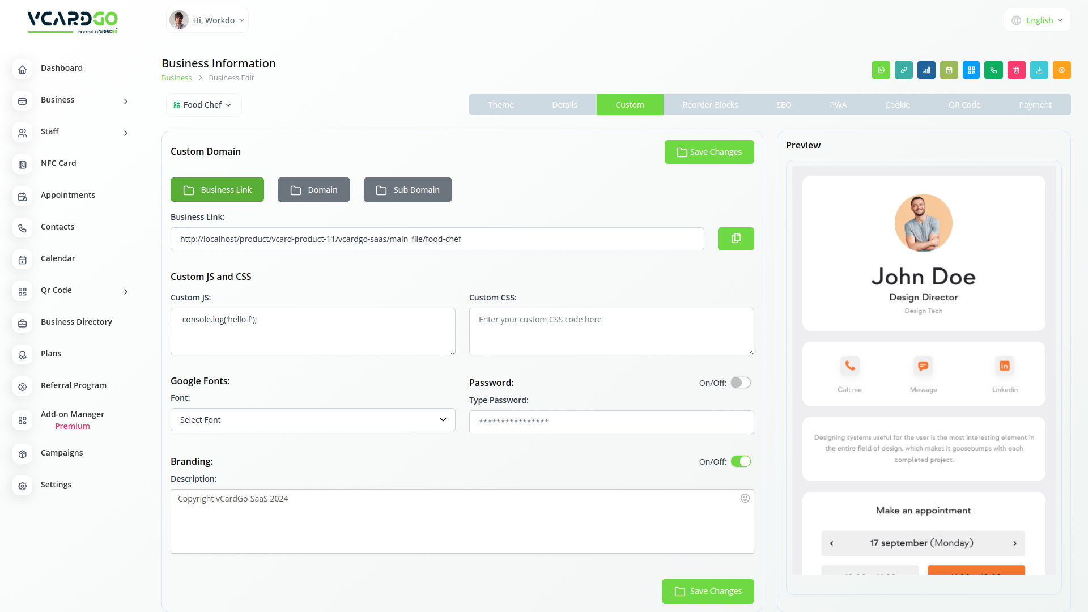Expand the Food Chef business selector
The height and width of the screenshot is (612, 1088).
click(203, 105)
